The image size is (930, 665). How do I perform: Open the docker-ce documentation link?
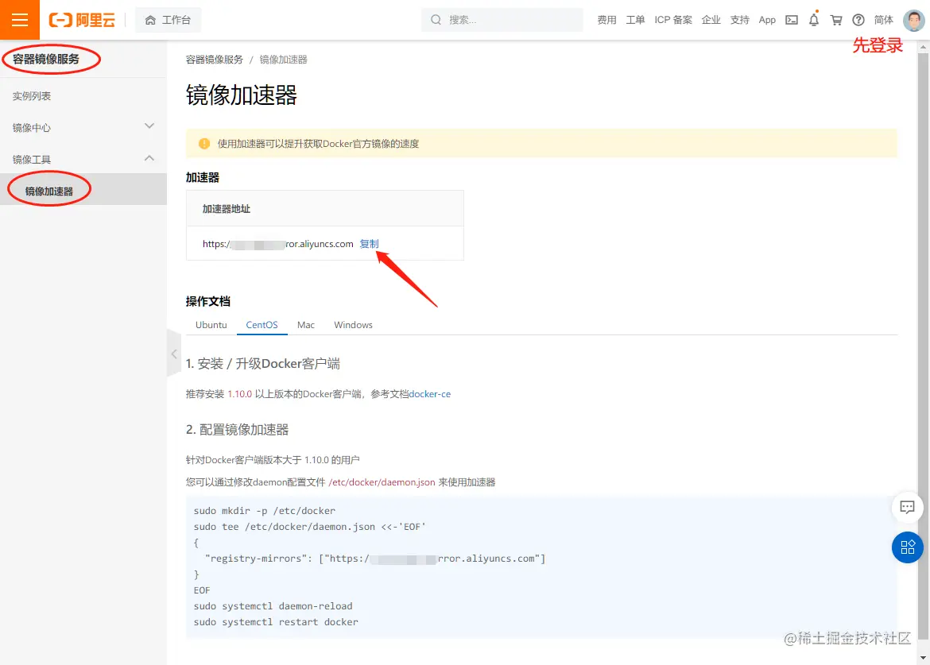[x=429, y=394]
